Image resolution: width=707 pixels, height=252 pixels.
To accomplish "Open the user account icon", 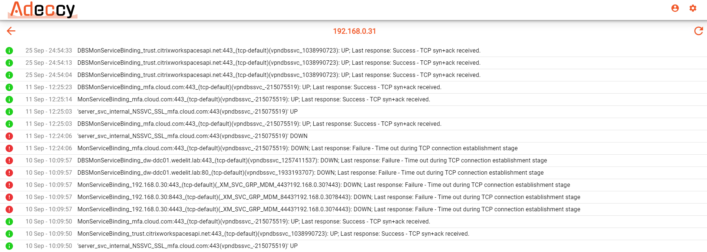I will click(x=675, y=8).
